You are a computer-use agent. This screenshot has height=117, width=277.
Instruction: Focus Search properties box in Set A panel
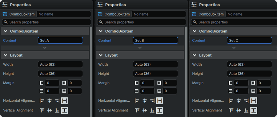46,22
